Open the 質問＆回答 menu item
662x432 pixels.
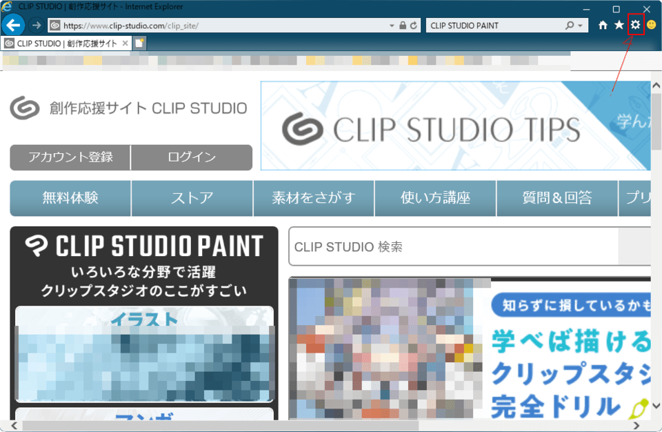[557, 198]
